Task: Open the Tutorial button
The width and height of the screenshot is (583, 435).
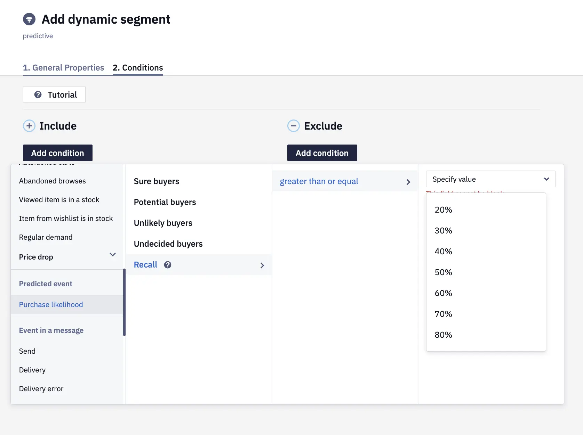Action: tap(54, 95)
